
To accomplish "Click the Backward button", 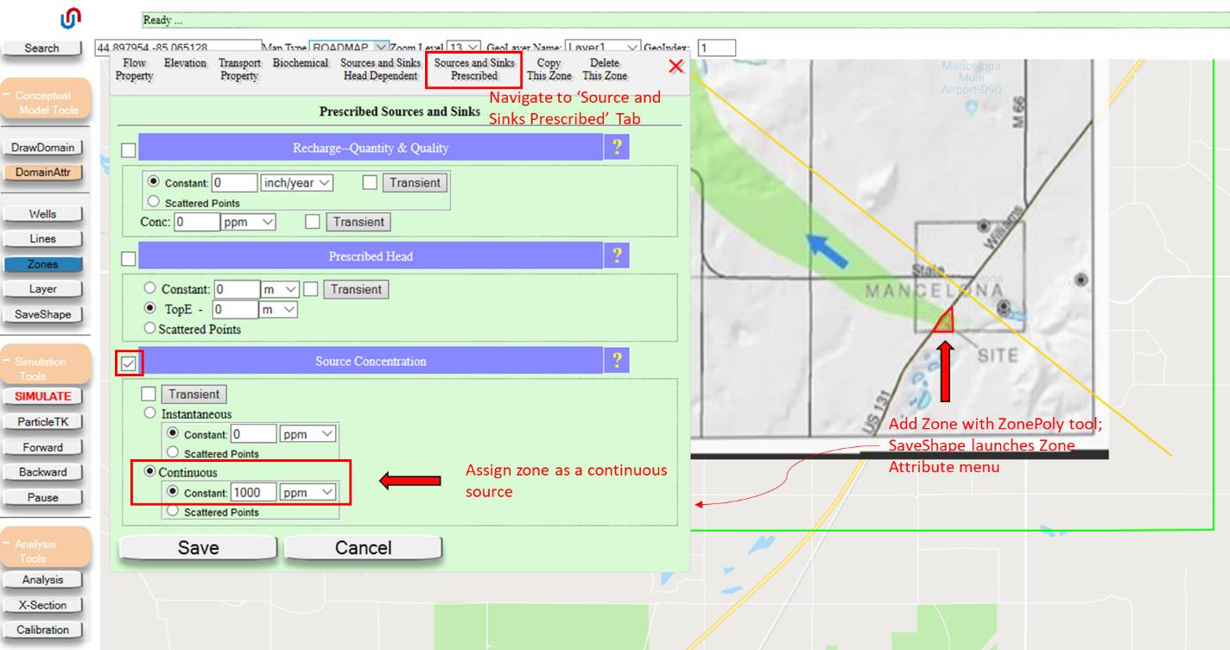I will coord(42,472).
